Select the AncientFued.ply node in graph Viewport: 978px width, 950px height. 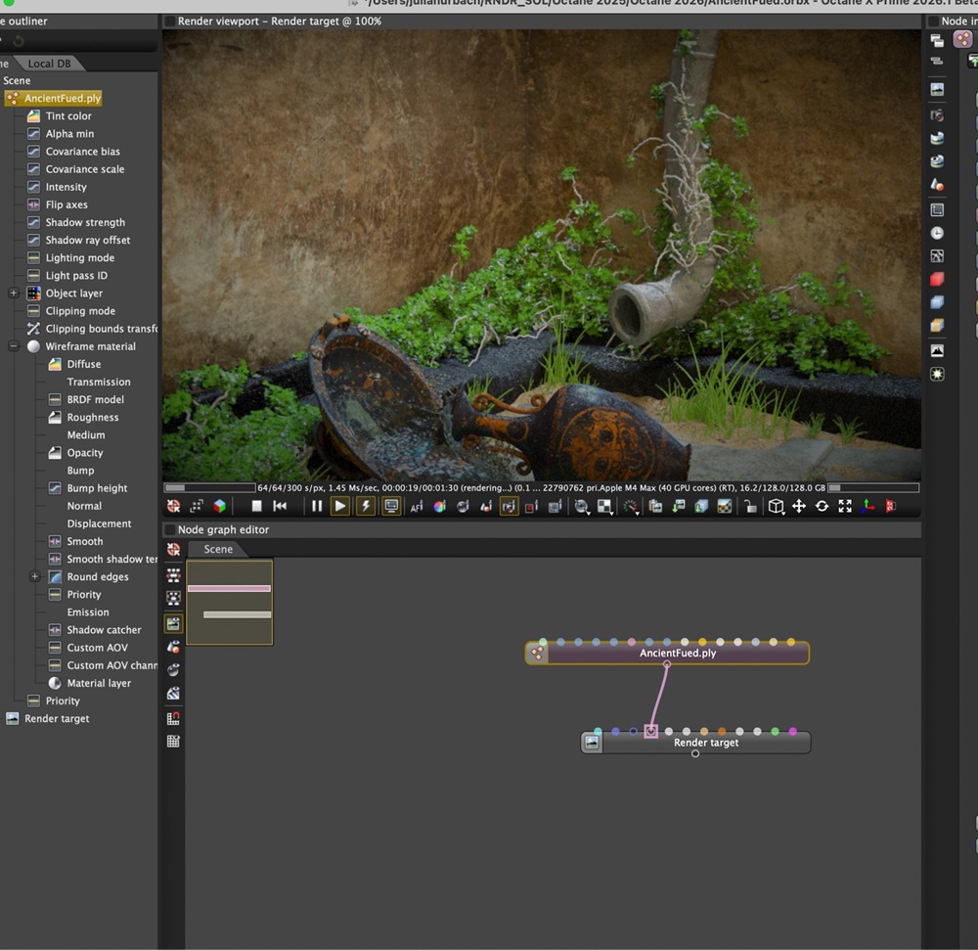677,653
